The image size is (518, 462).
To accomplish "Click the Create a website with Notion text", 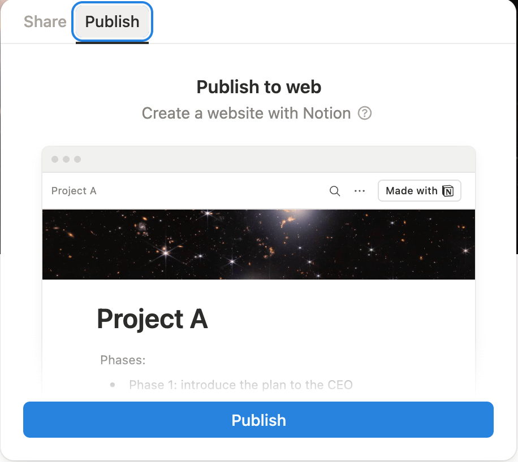I will pyautogui.click(x=246, y=114).
